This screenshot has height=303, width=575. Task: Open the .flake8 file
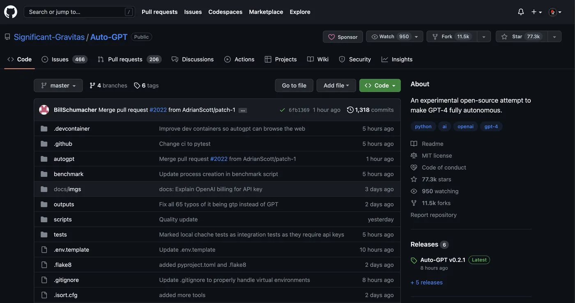point(62,265)
